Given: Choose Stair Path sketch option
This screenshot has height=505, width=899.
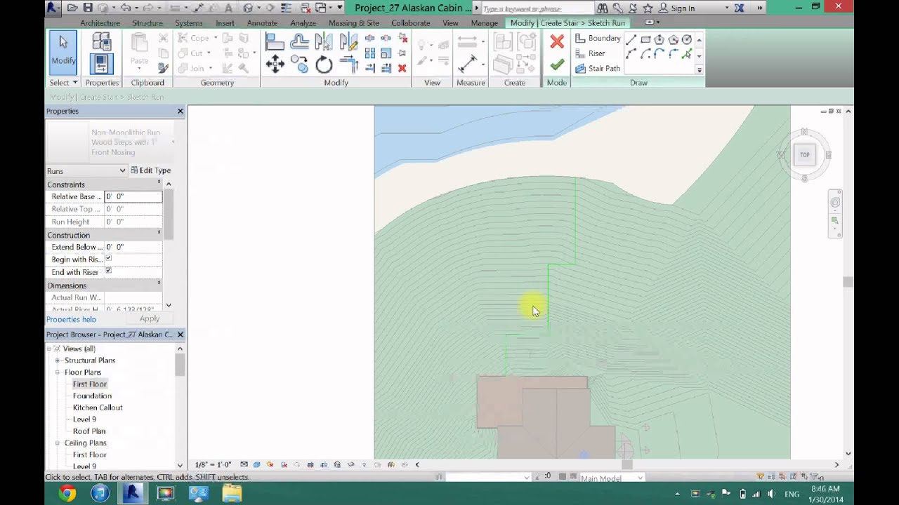Looking at the screenshot, I should [x=598, y=69].
